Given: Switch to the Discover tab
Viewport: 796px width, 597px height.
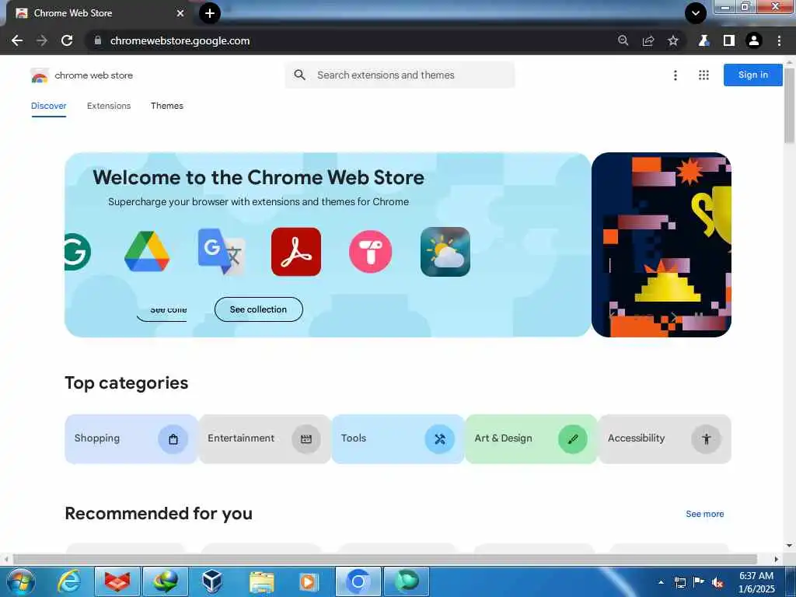Looking at the screenshot, I should coord(49,106).
